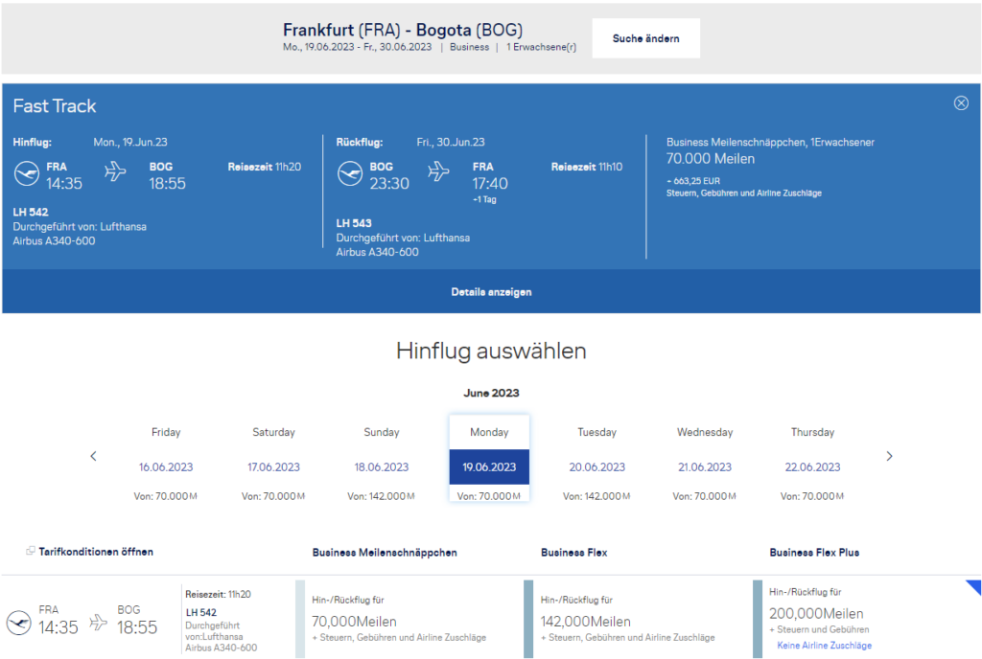
Task: Click search dates Mo., 19.06.2023 - Fr., 30.06.2023
Action: 357,47
